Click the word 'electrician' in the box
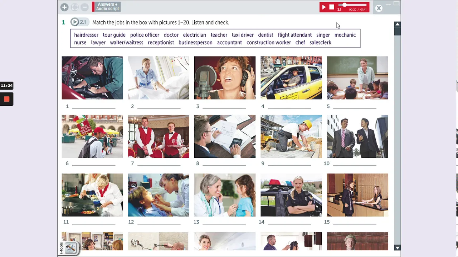 point(194,35)
